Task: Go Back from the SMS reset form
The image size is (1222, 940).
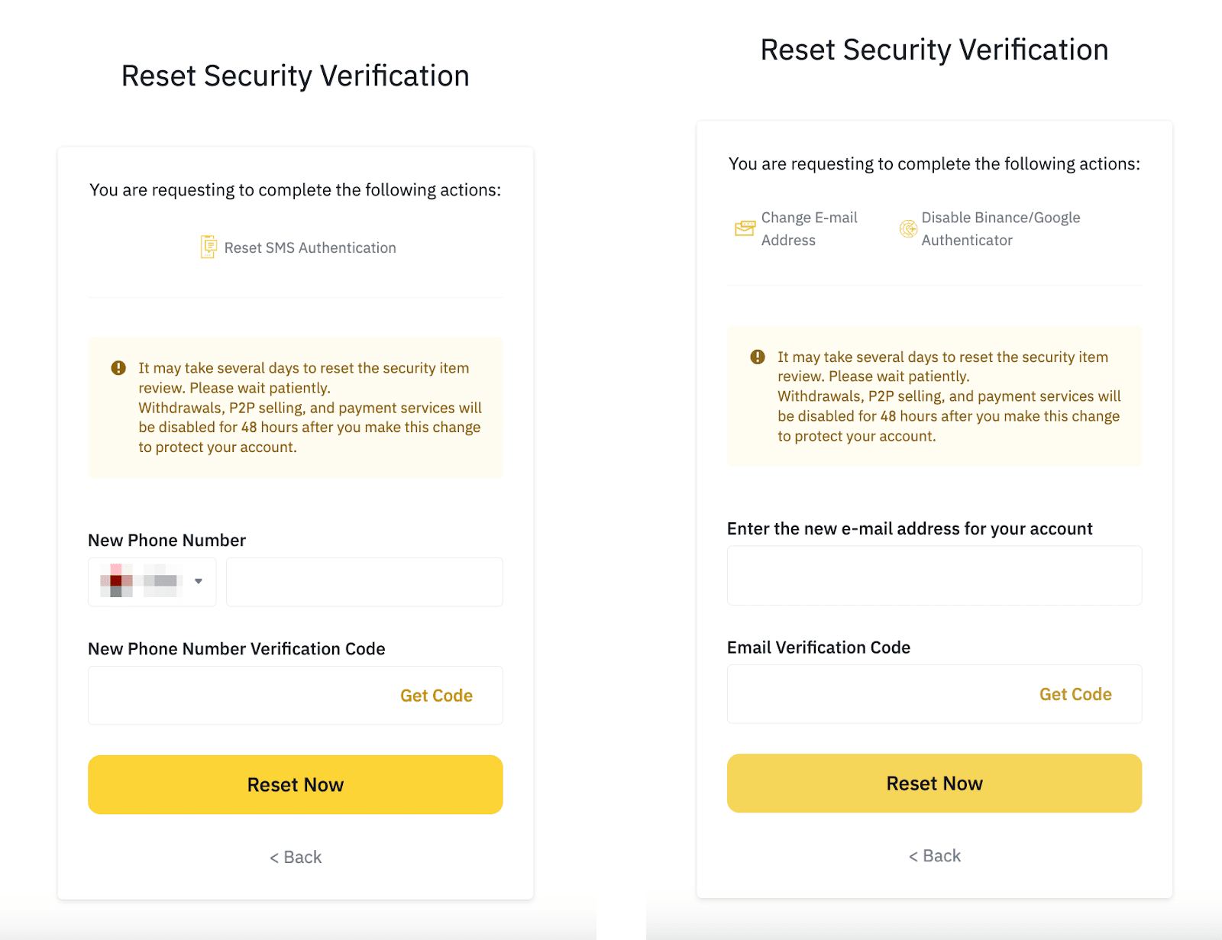Action: (x=296, y=857)
